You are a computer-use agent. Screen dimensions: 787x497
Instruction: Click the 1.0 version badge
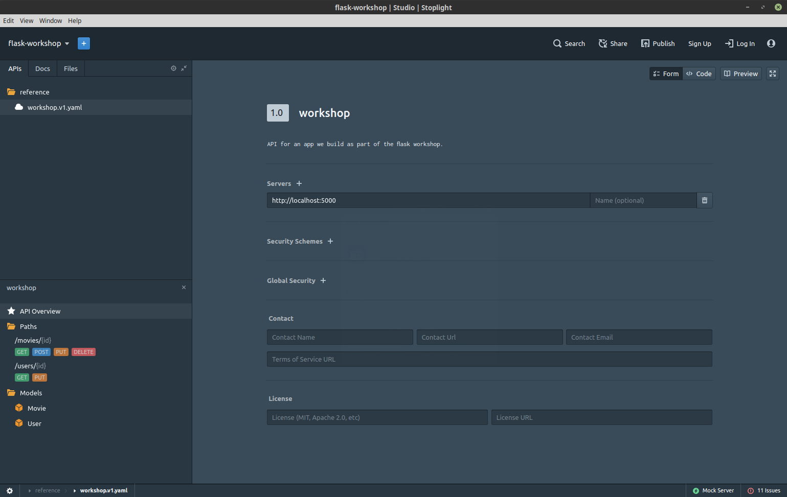pos(278,113)
